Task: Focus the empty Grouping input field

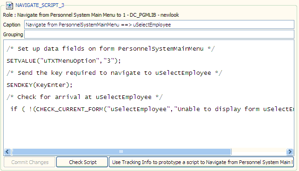Action: [x=159, y=34]
